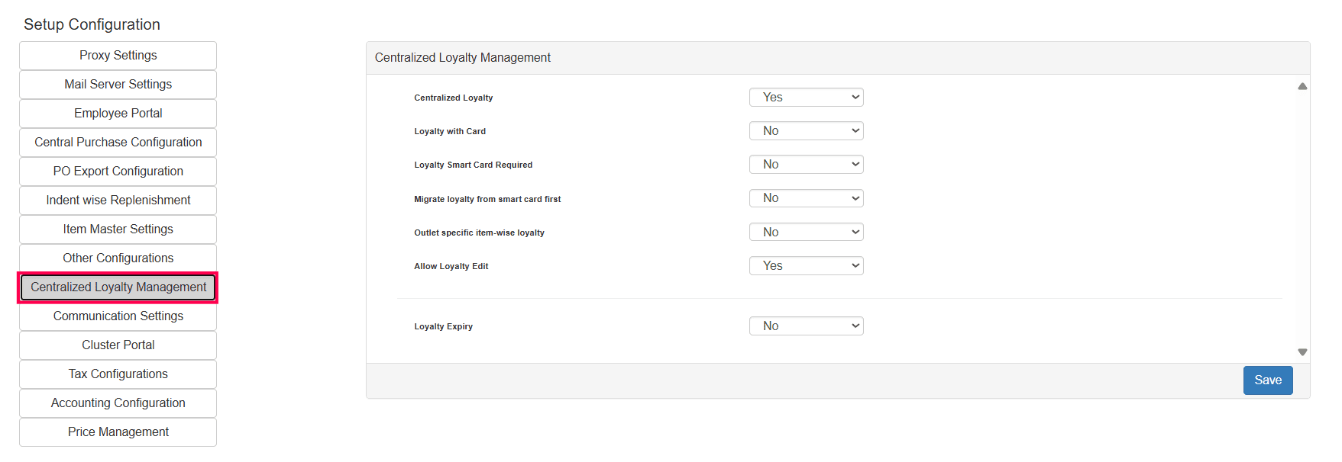
Task: Navigate to PO Export Configuration
Action: [118, 172]
